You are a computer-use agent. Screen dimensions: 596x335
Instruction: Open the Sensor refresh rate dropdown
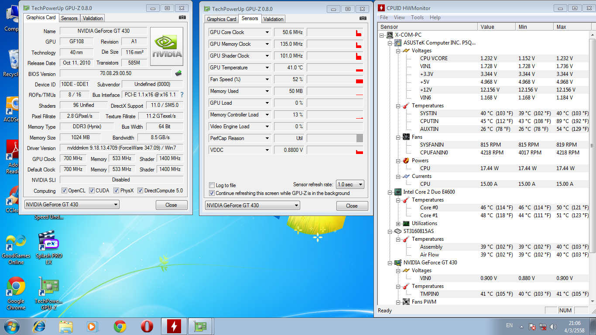tap(350, 185)
